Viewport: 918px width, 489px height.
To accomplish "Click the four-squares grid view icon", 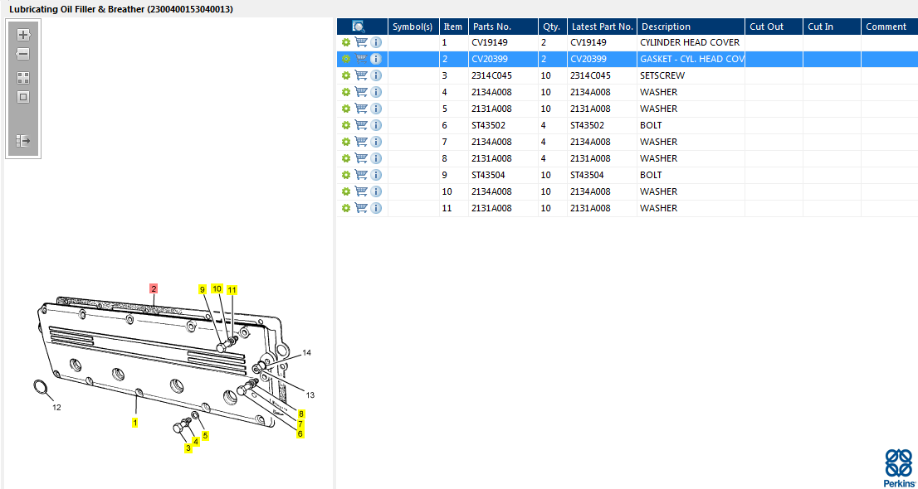I will (23, 78).
